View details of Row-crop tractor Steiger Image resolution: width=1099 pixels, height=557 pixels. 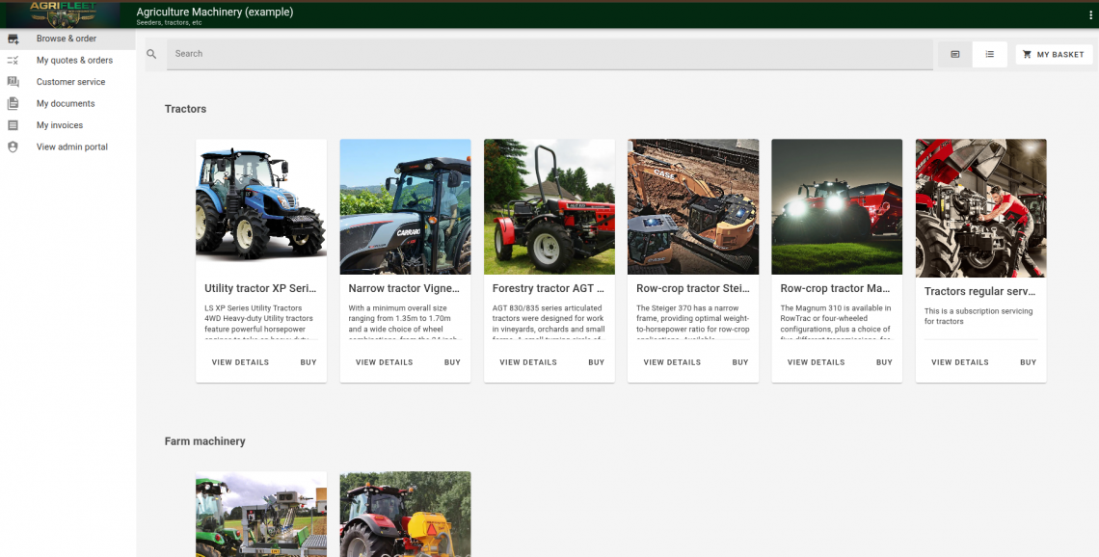point(672,362)
